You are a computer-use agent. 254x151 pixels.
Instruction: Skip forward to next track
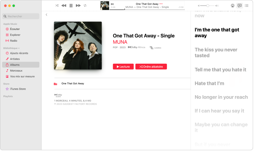click(x=78, y=5)
